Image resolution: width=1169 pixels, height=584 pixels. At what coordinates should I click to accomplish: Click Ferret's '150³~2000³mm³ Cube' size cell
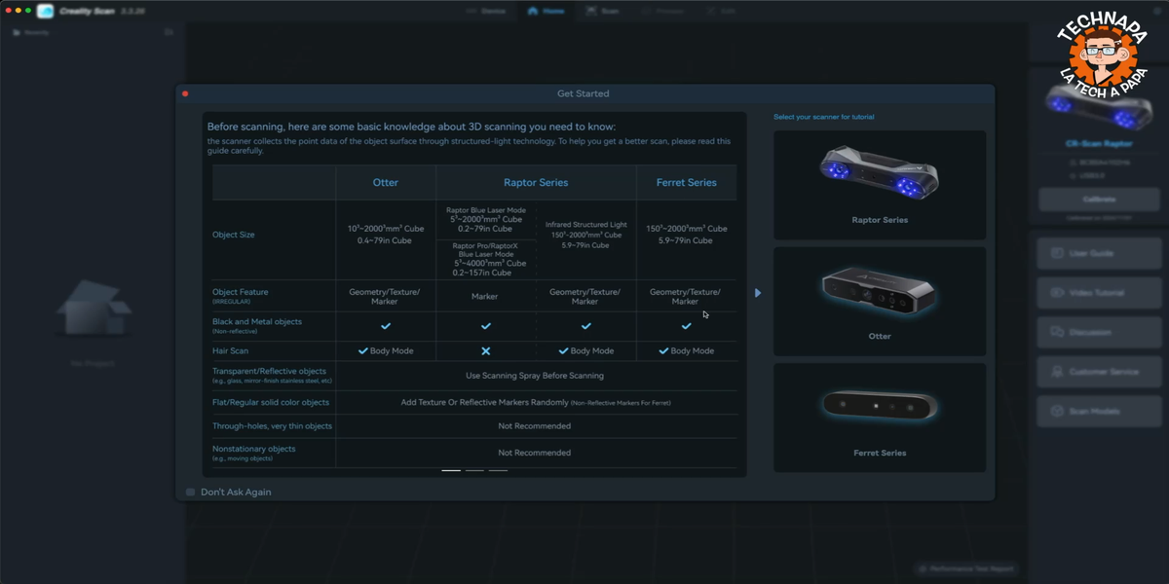click(x=687, y=235)
